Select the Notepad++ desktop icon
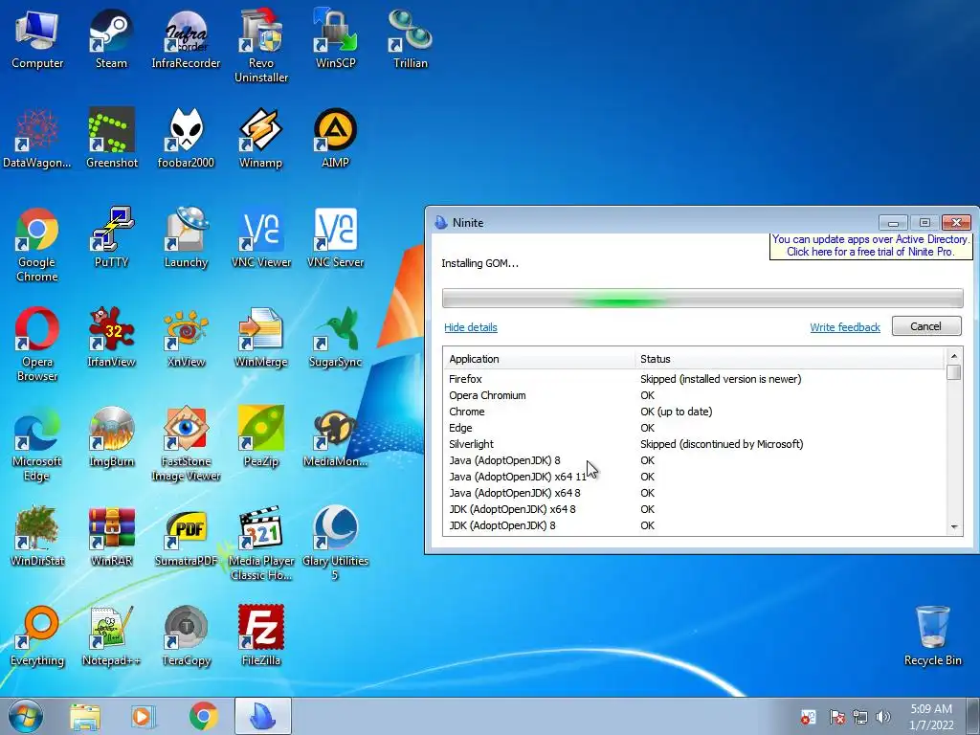This screenshot has height=735, width=980. 111,635
